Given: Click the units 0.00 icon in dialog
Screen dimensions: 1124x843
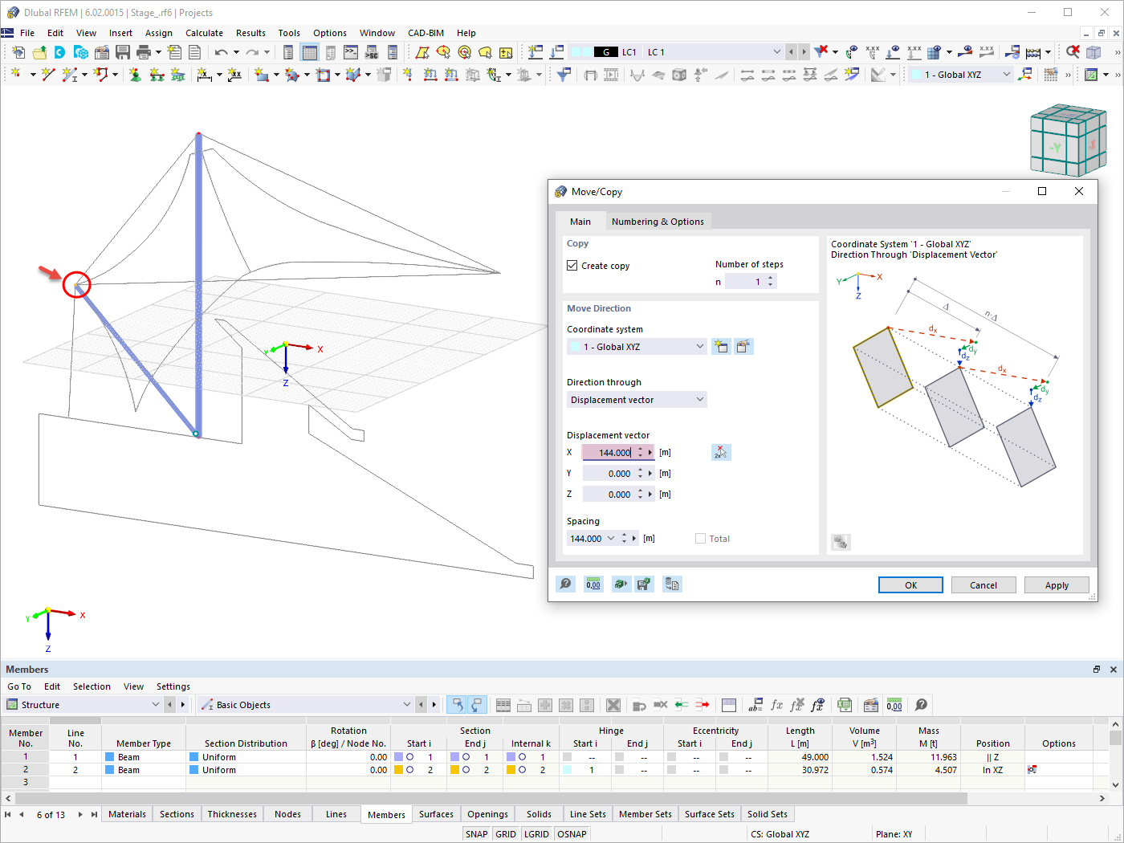Looking at the screenshot, I should pyautogui.click(x=593, y=584).
